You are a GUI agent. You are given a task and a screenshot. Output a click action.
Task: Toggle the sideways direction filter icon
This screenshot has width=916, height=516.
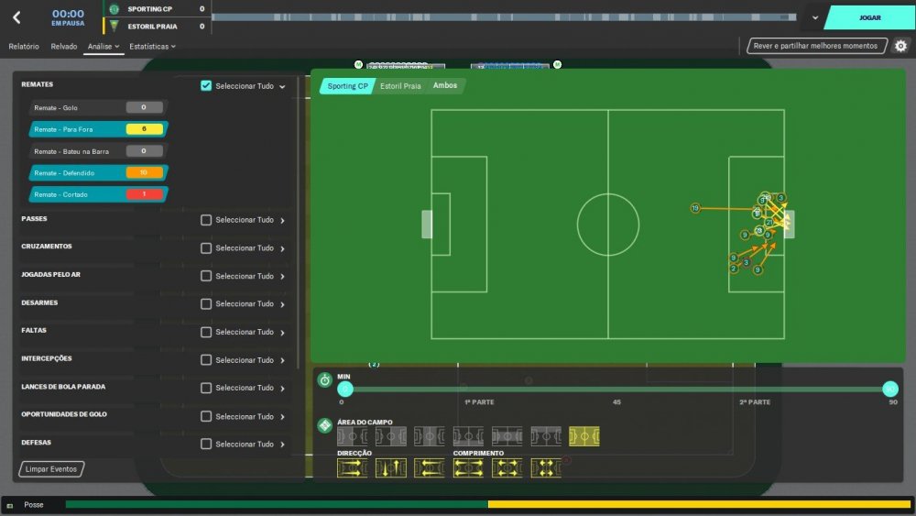coord(391,468)
